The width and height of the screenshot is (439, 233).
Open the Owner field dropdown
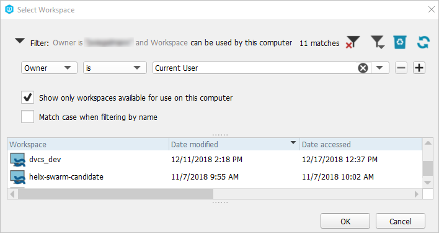click(49, 68)
